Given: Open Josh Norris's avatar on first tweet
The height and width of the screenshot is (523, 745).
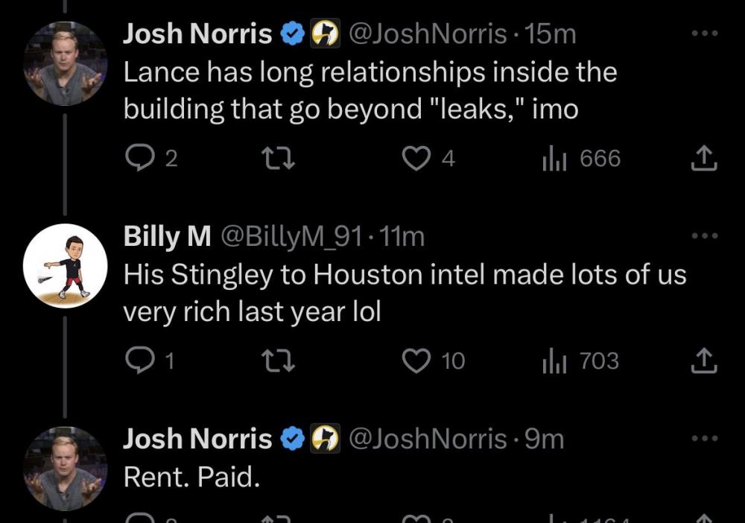Looking at the screenshot, I should [x=66, y=64].
